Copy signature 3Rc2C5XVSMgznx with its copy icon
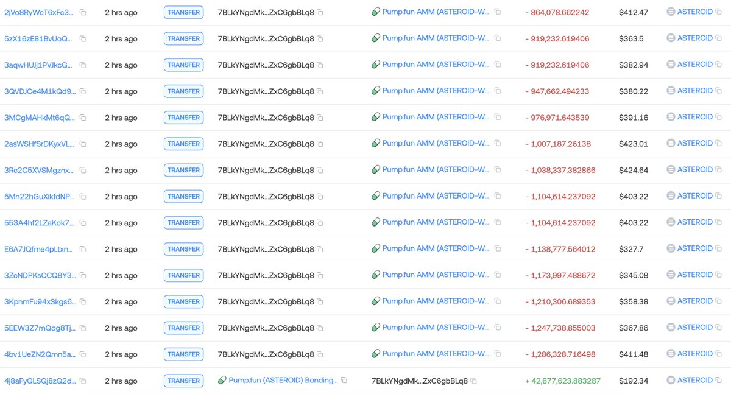The image size is (731, 394). point(83,171)
